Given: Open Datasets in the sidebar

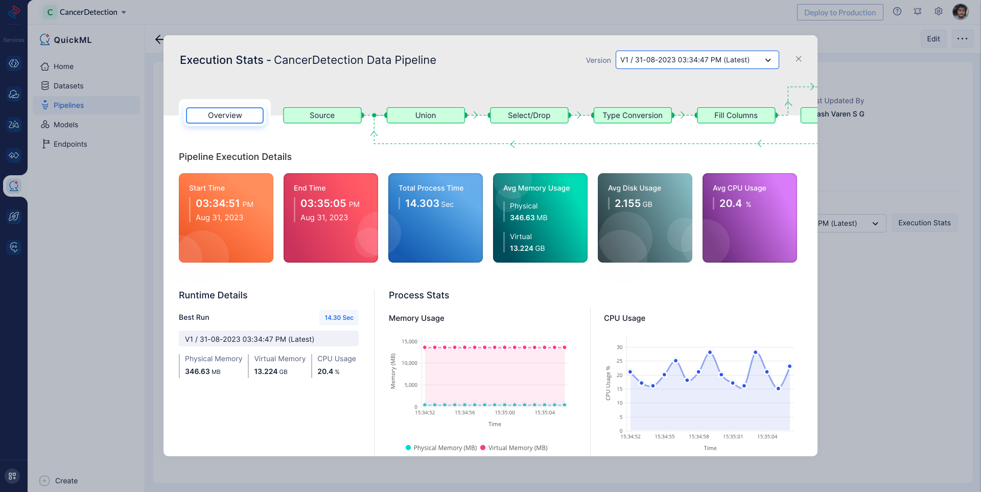Looking at the screenshot, I should [x=68, y=86].
